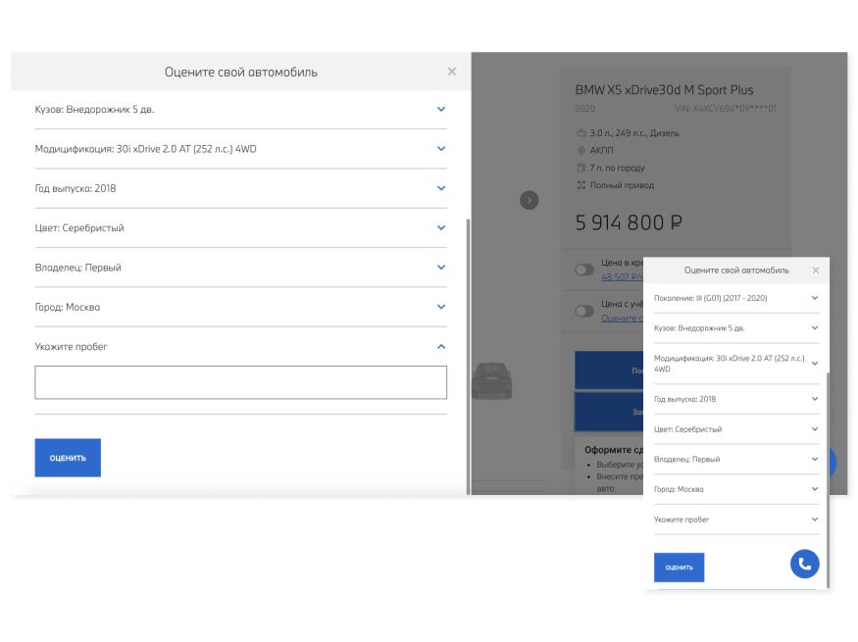
Task: Close the large car valuation panel
Action: point(451,72)
